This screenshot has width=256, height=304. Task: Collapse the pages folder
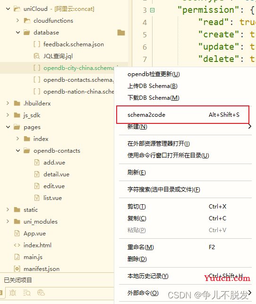point(8,127)
